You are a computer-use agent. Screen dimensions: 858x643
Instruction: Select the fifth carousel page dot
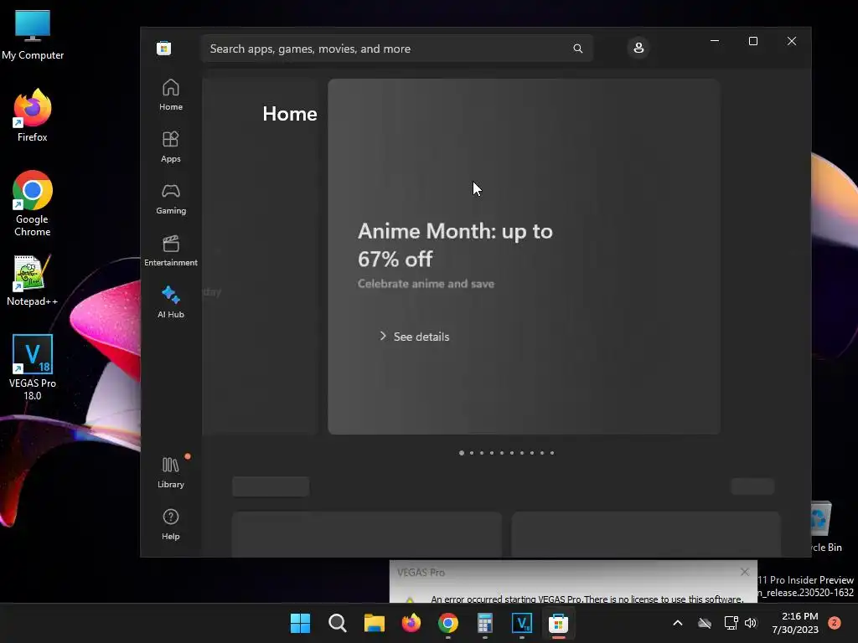click(502, 453)
